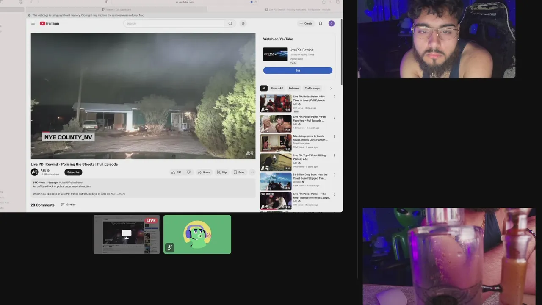The image size is (542, 305).
Task: Start voice search with microphone icon
Action: pos(243,23)
